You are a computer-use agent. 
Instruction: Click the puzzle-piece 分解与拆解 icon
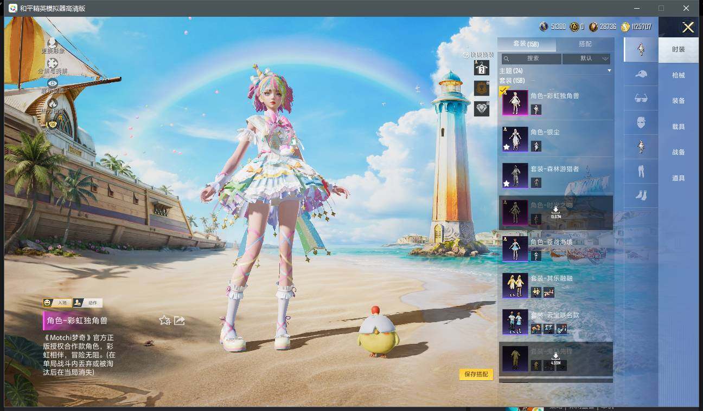(53, 64)
